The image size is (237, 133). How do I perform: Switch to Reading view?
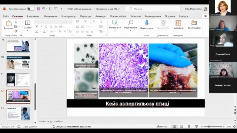pos(189,127)
